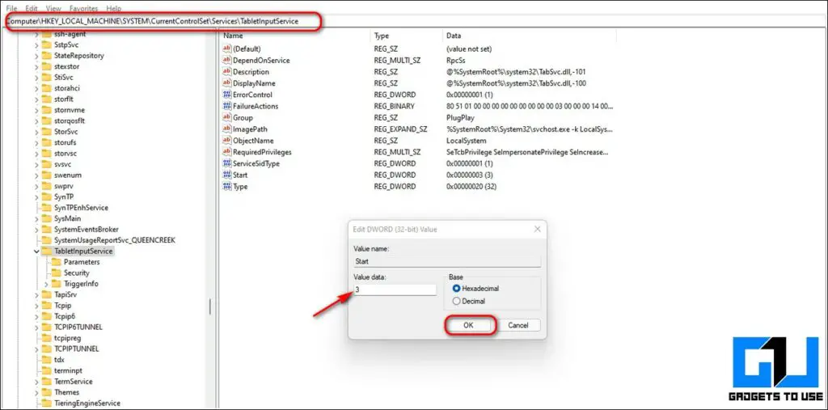This screenshot has height=410, width=828.
Task: Select the TCPIP6TUNNEL tree key
Action: pyautogui.click(x=78, y=327)
